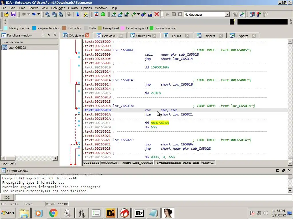
Task: Click the IDC command input field
Action: (x=154, y=197)
